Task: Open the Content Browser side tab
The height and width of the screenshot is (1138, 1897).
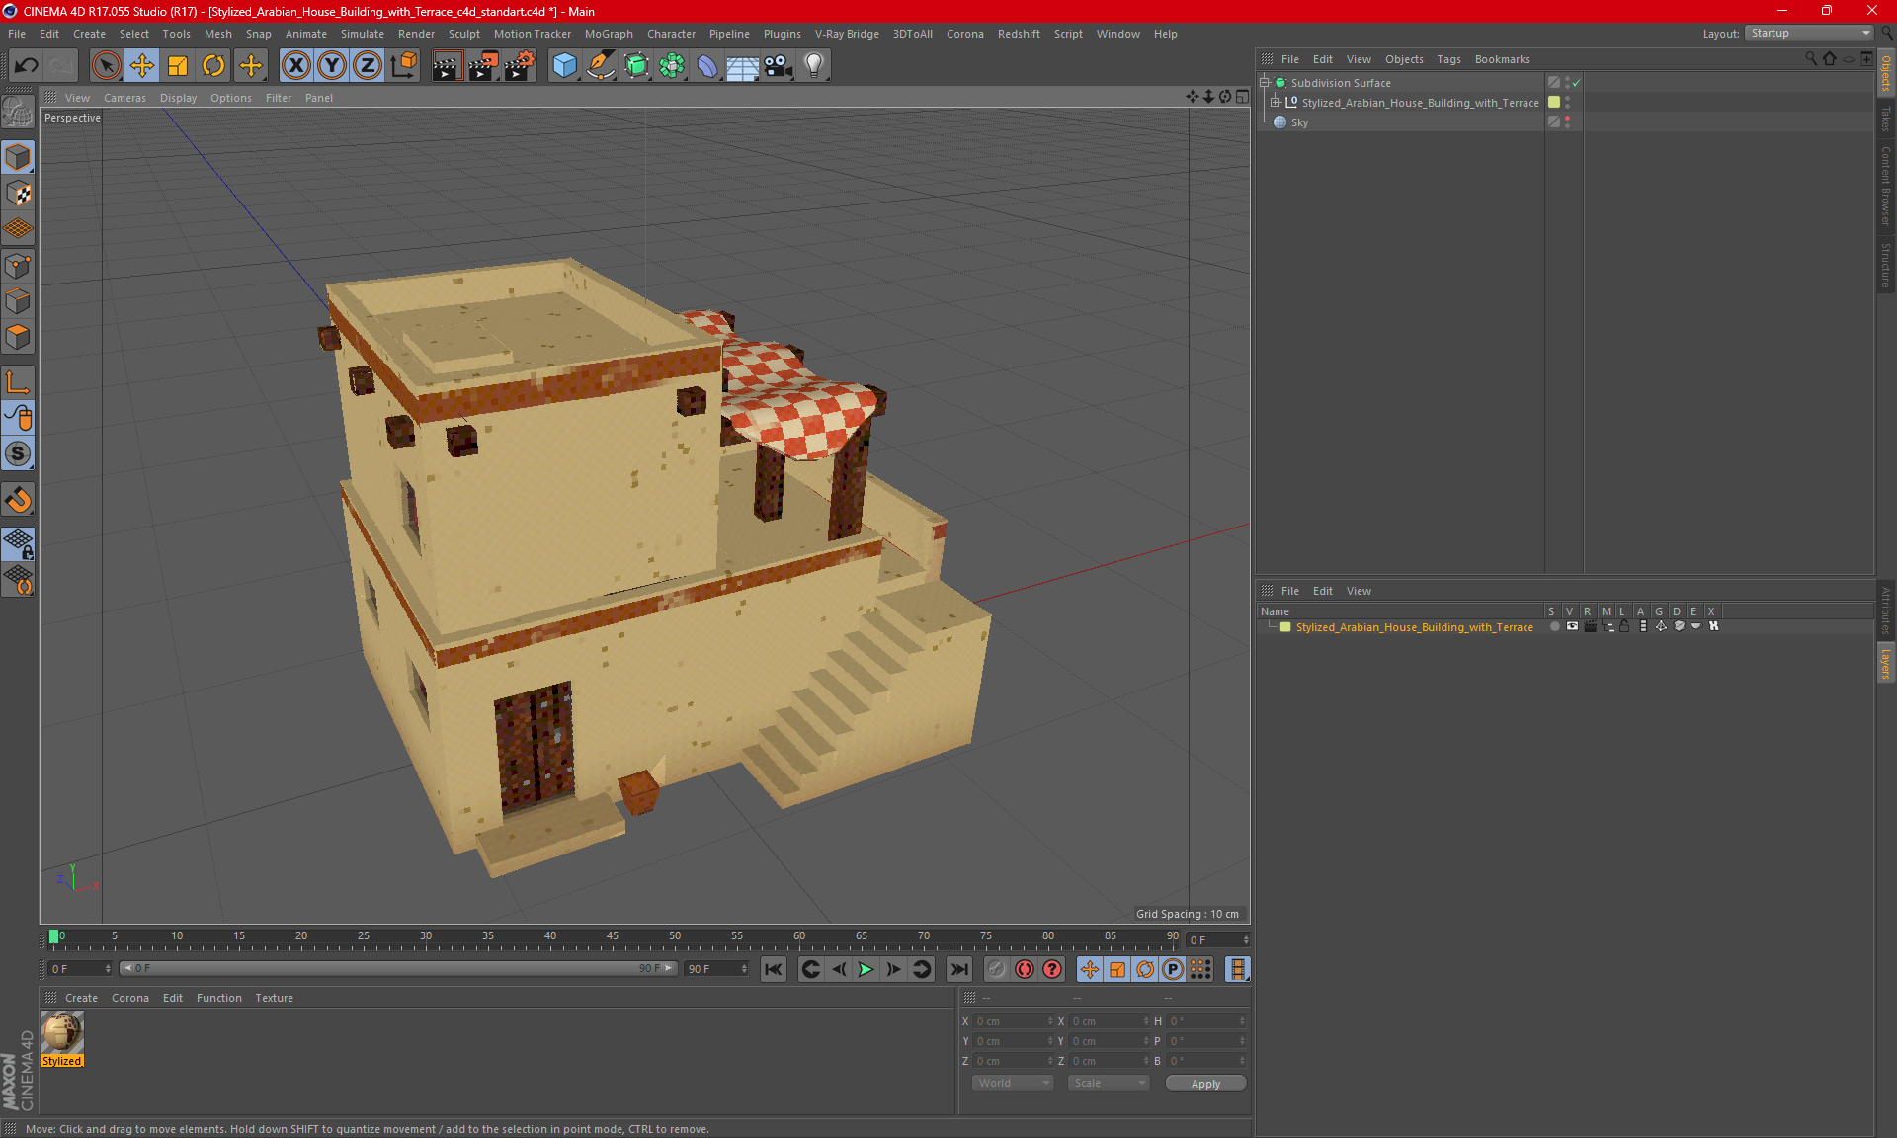Action: click(1885, 186)
